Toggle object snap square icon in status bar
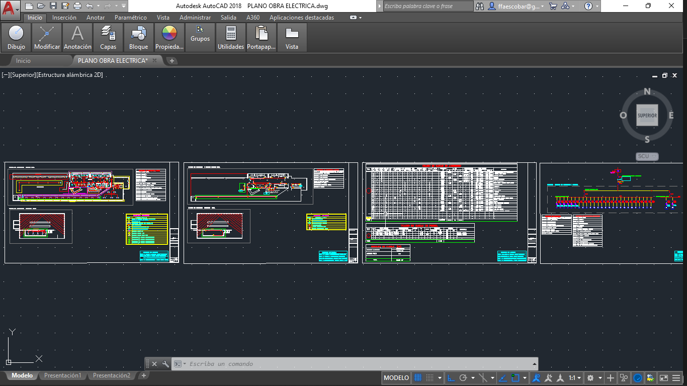687x386 pixels. tap(515, 378)
